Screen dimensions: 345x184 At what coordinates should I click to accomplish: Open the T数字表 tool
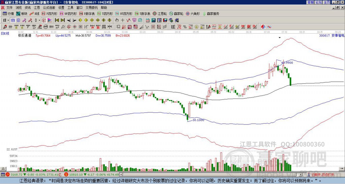(143, 13)
